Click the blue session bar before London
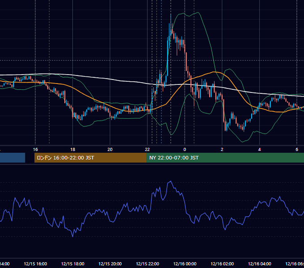Viewport: 304px width, 268px height. pyautogui.click(x=13, y=158)
